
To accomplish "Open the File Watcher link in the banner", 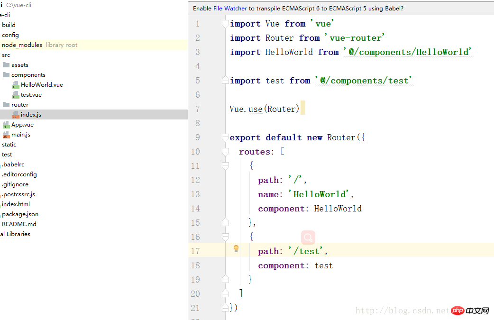I will (230, 9).
